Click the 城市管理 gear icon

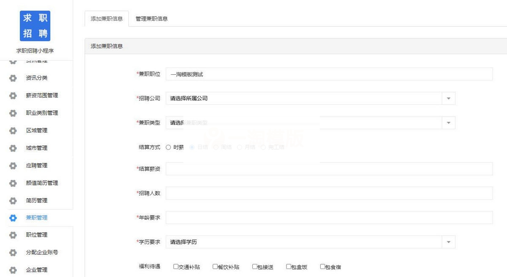pyautogui.click(x=12, y=148)
